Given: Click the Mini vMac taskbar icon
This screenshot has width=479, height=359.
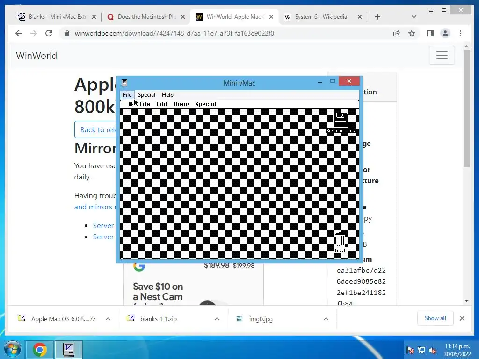Looking at the screenshot, I should click(x=68, y=350).
